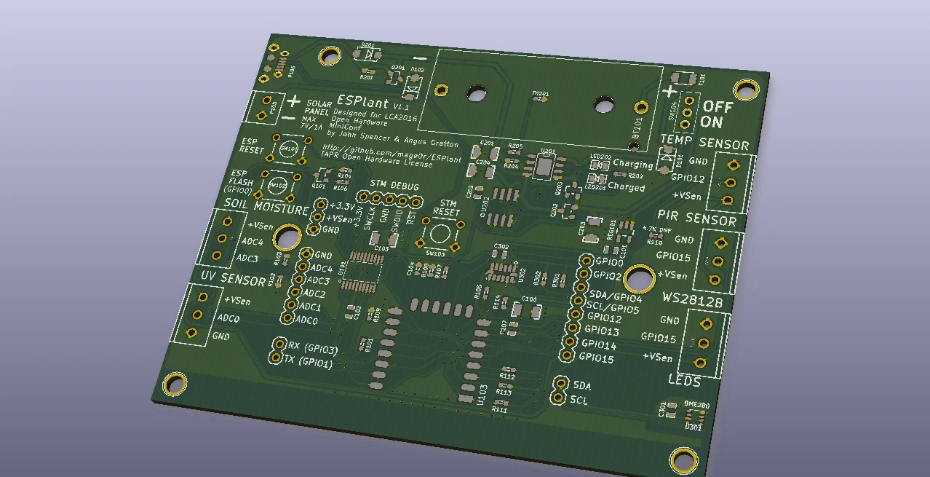Click the GPIO0 header label
The height and width of the screenshot is (477, 930).
(608, 262)
